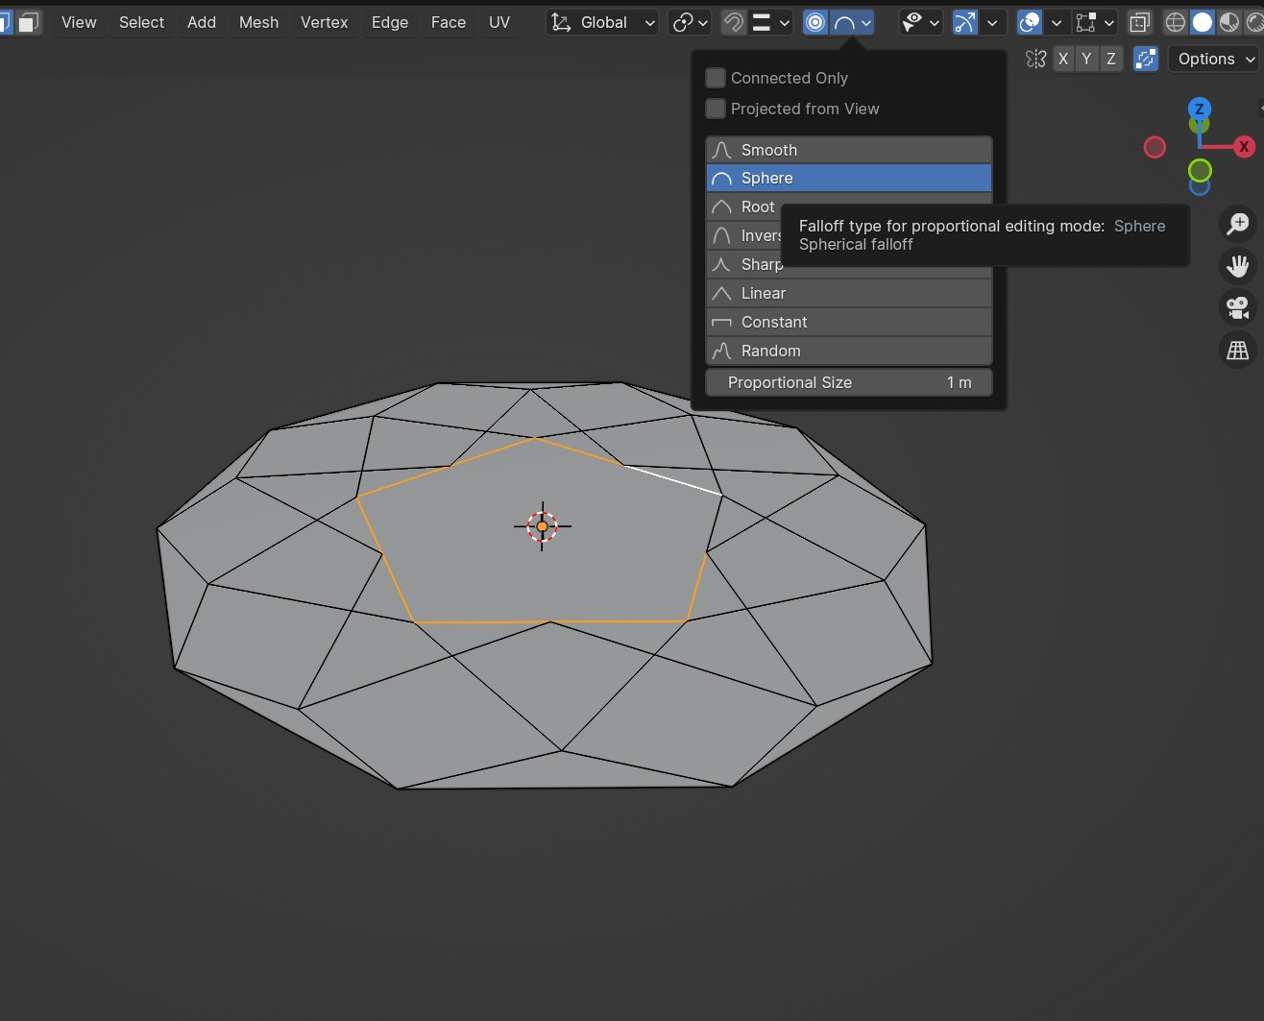Select Random falloff type
This screenshot has height=1021, width=1264.
[849, 351]
